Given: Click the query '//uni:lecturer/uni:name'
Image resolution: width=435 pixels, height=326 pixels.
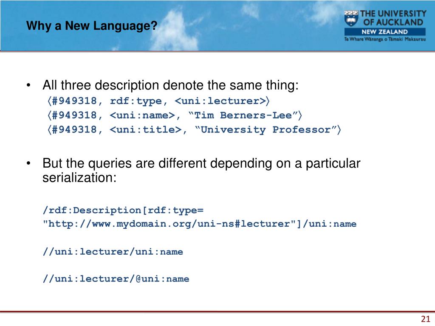Looking at the screenshot, I should [113, 252].
